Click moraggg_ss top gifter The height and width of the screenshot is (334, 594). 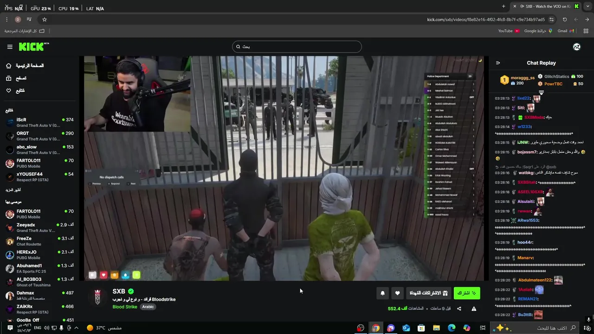click(517, 80)
